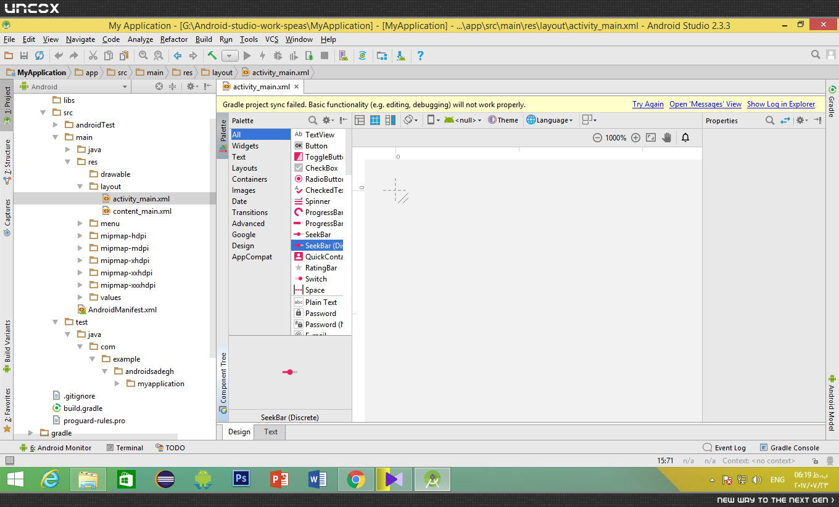Click the Zoom to Fit screen icon
Viewport: 839px width, 507px height.
(x=651, y=138)
